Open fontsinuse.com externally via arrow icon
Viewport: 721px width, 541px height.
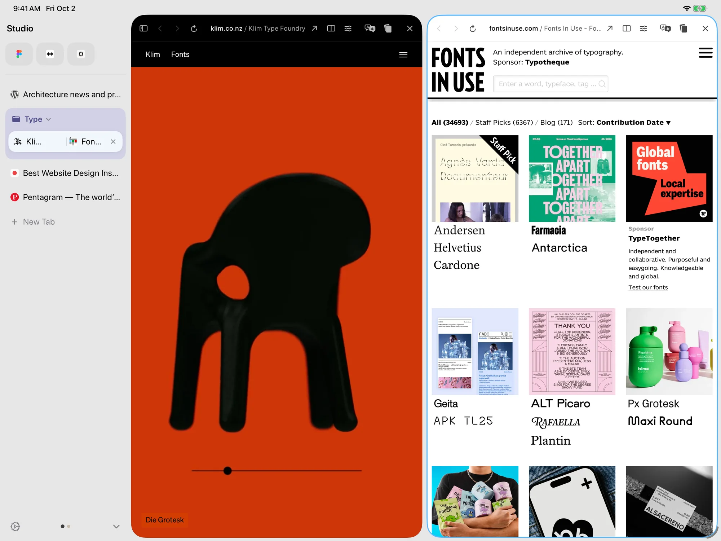click(x=610, y=28)
